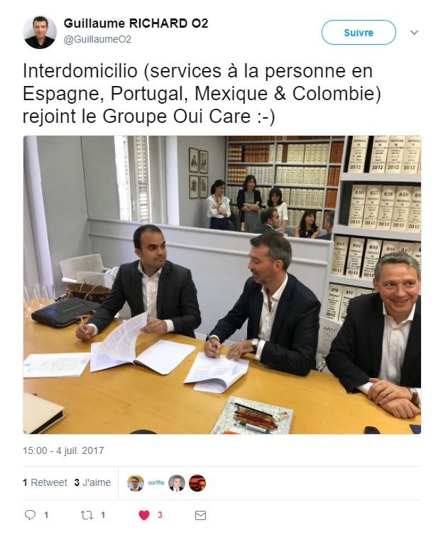Open the @GuillaumeO2 handle link
The image size is (443, 535).
coord(97,40)
